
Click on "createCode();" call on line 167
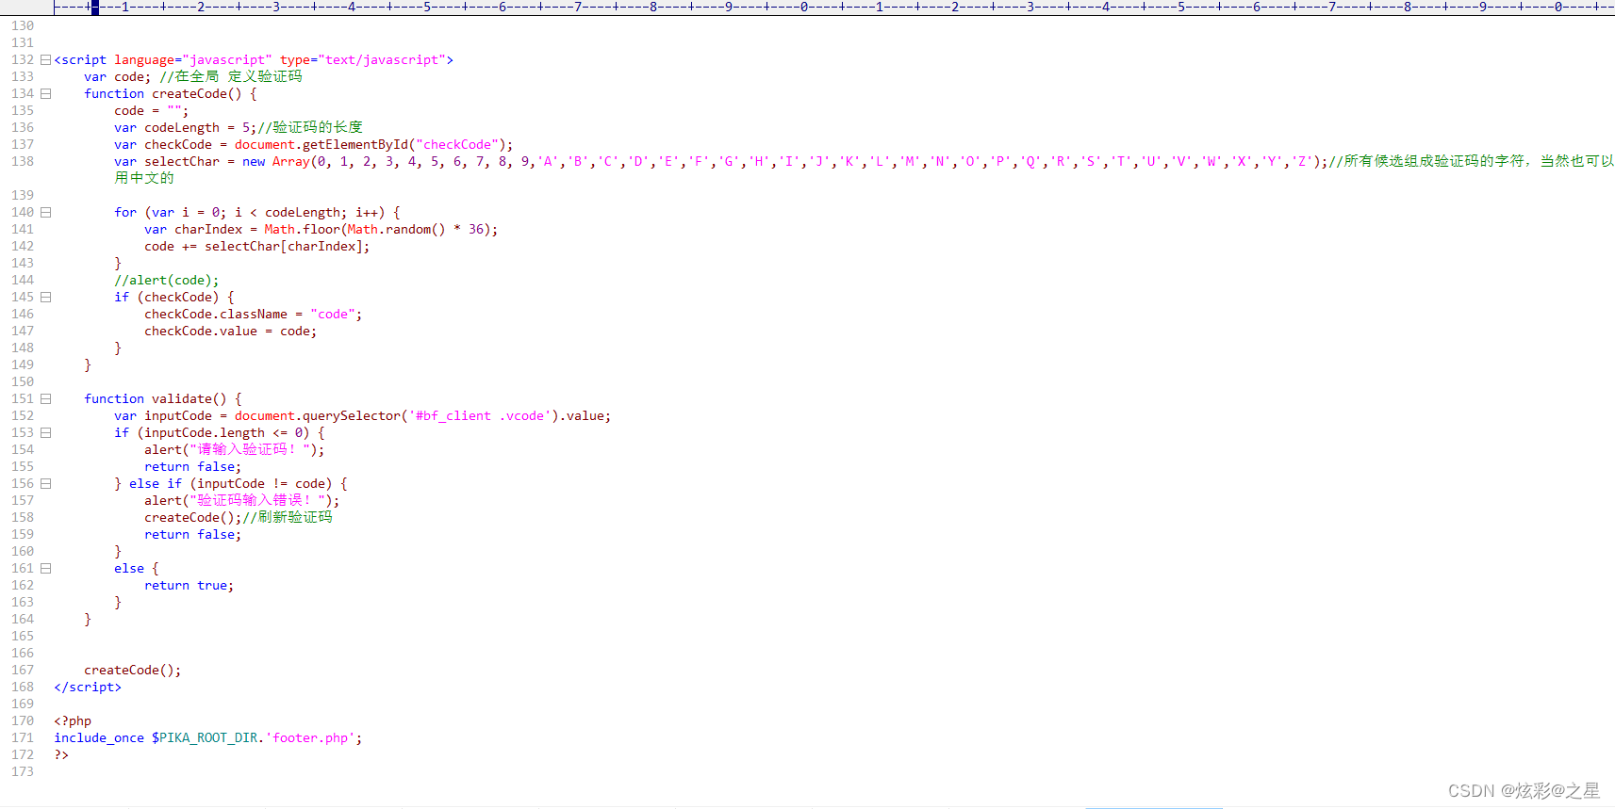(132, 671)
